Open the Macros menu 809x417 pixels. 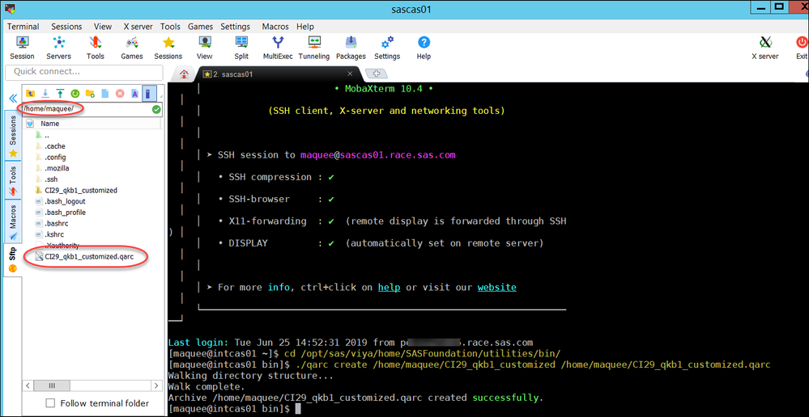click(x=275, y=26)
